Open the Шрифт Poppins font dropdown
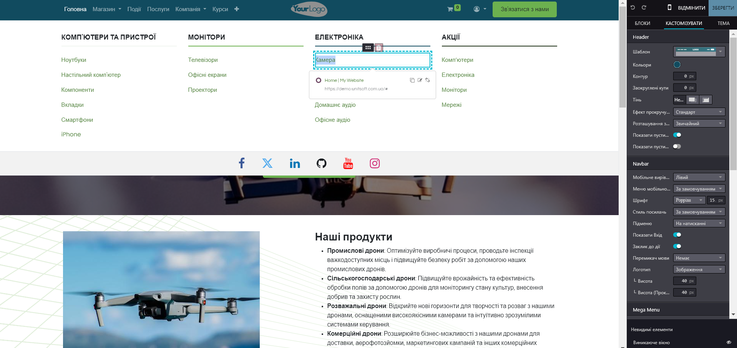Screen dimensions: 737x348 [689, 200]
